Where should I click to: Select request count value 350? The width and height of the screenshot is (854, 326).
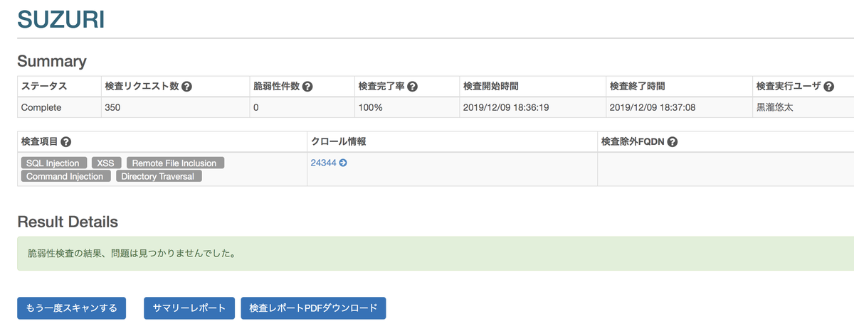(x=174, y=107)
